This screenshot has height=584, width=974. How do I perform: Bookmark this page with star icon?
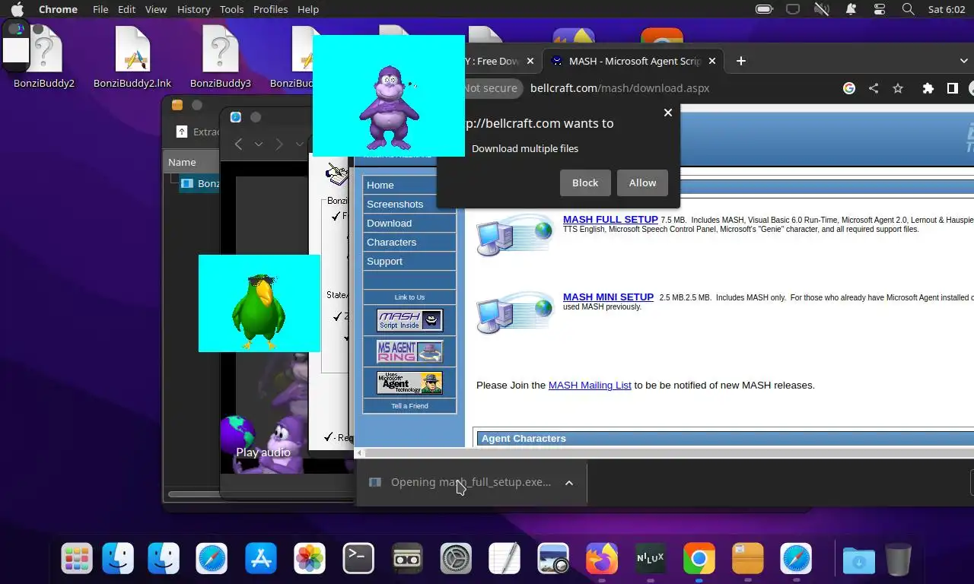[898, 88]
